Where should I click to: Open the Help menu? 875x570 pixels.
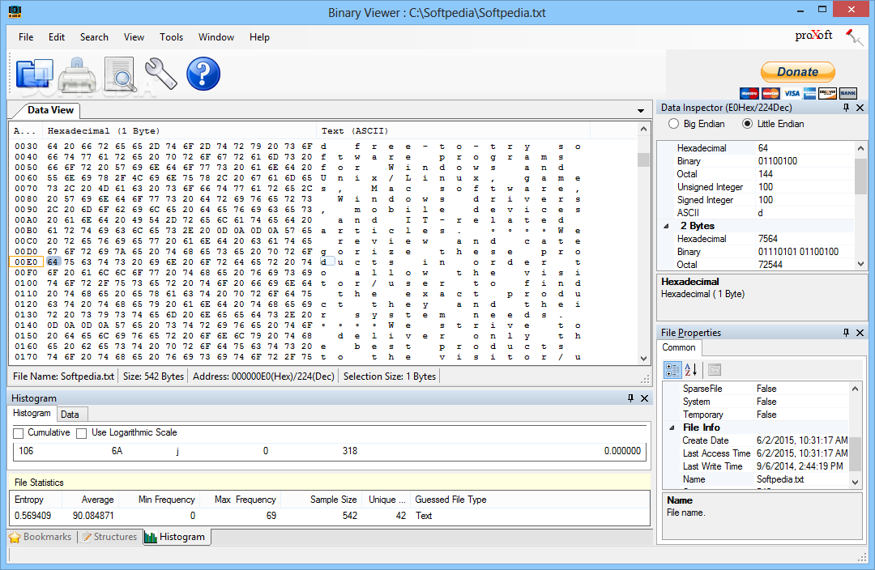tap(259, 36)
